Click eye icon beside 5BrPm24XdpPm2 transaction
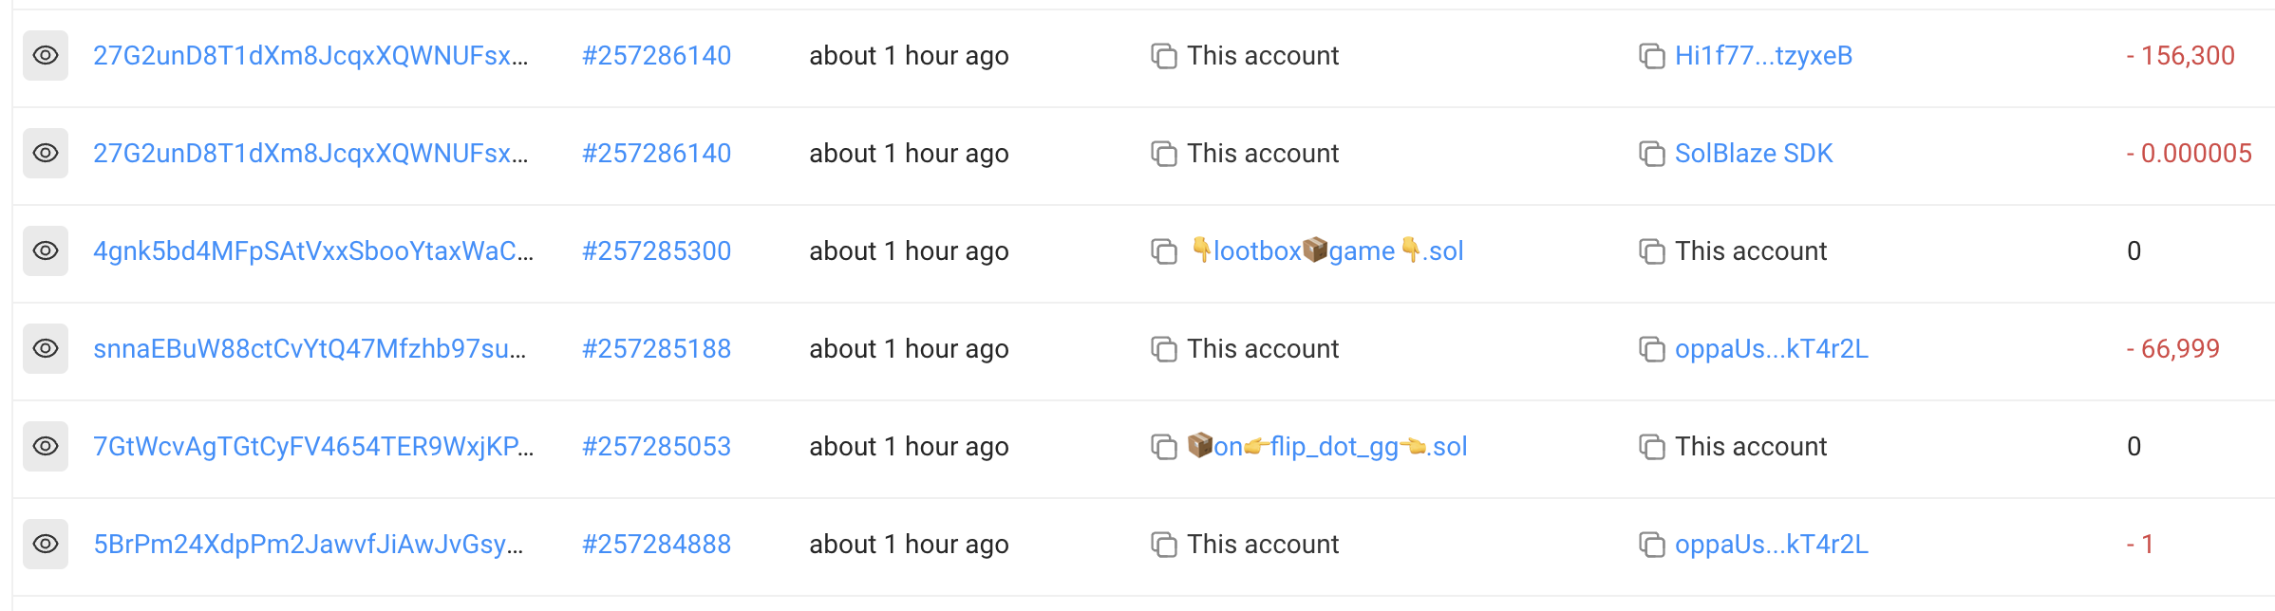This screenshot has width=2275, height=611. click(x=46, y=545)
